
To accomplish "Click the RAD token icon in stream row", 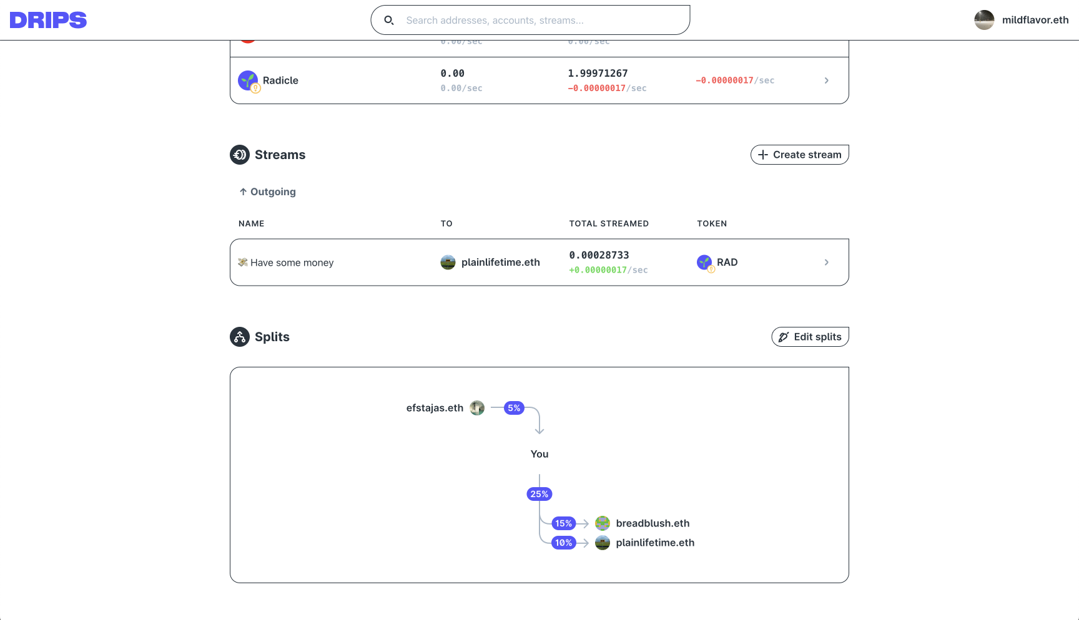I will point(704,263).
